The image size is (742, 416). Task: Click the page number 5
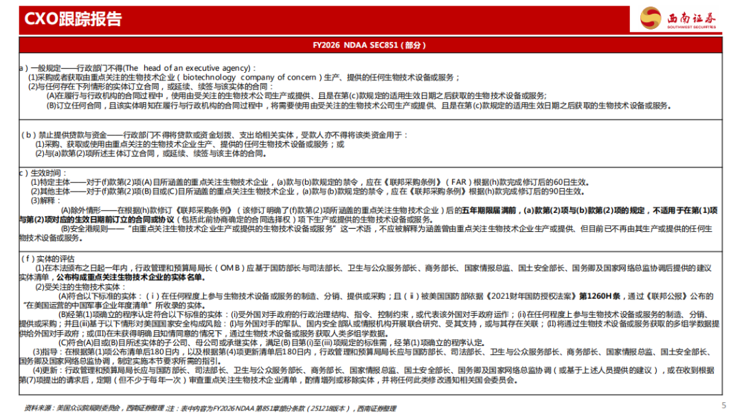coord(723,405)
